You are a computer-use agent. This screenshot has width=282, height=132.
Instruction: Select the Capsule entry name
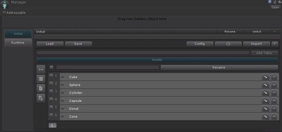(x=75, y=101)
